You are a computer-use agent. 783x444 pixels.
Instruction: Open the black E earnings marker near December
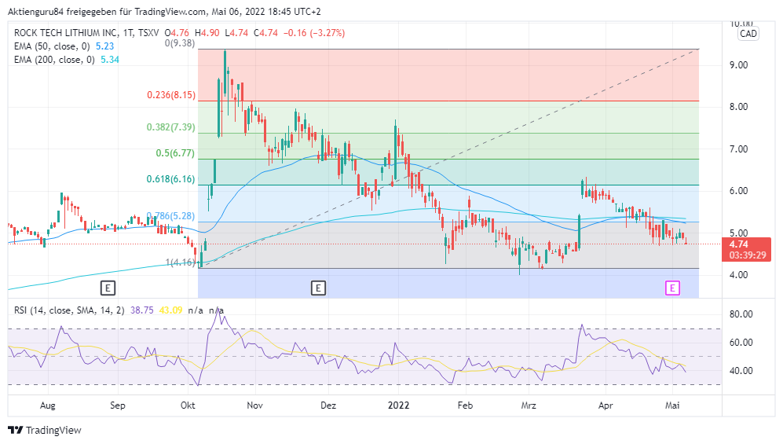click(x=318, y=288)
